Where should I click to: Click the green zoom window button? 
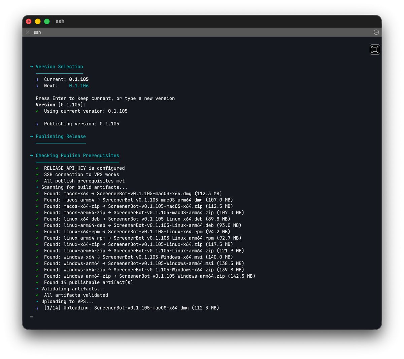pyautogui.click(x=47, y=22)
